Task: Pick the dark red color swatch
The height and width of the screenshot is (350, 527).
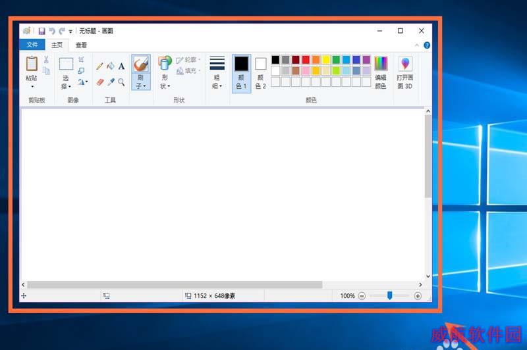Action: point(295,60)
